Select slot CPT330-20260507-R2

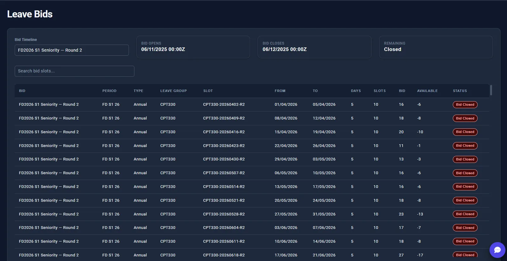(224, 173)
